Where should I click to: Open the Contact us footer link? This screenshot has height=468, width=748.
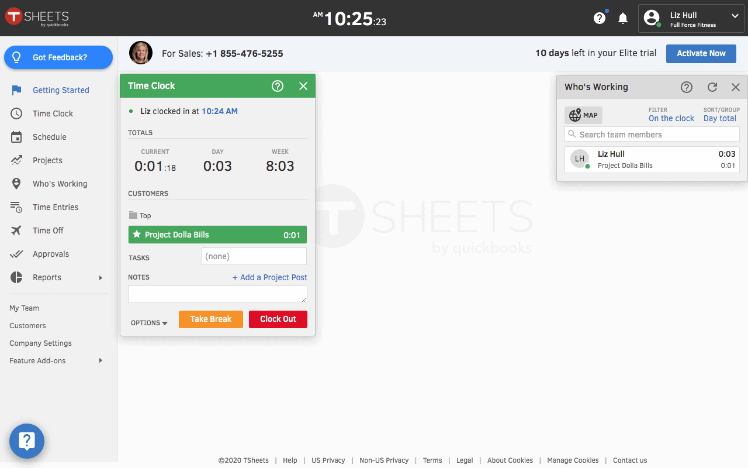630,460
